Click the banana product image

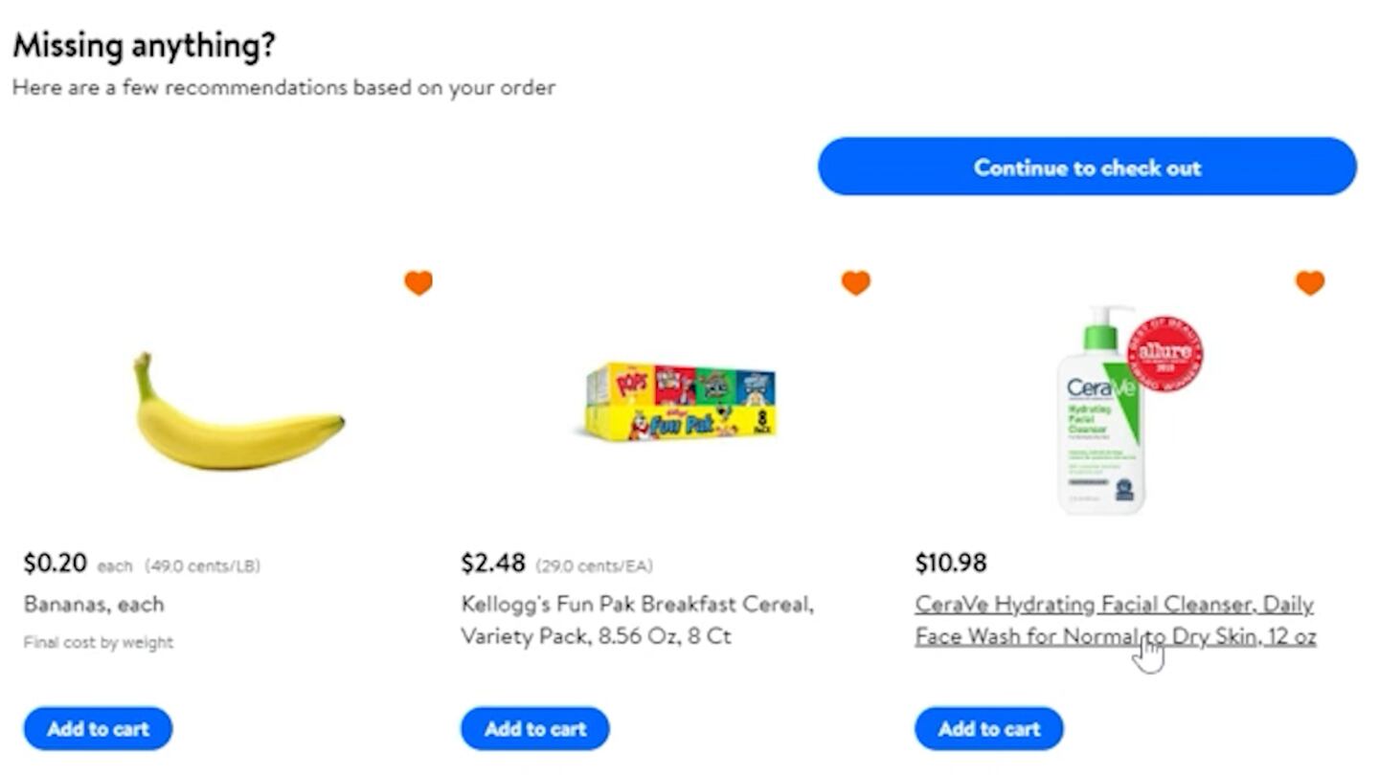tap(238, 414)
